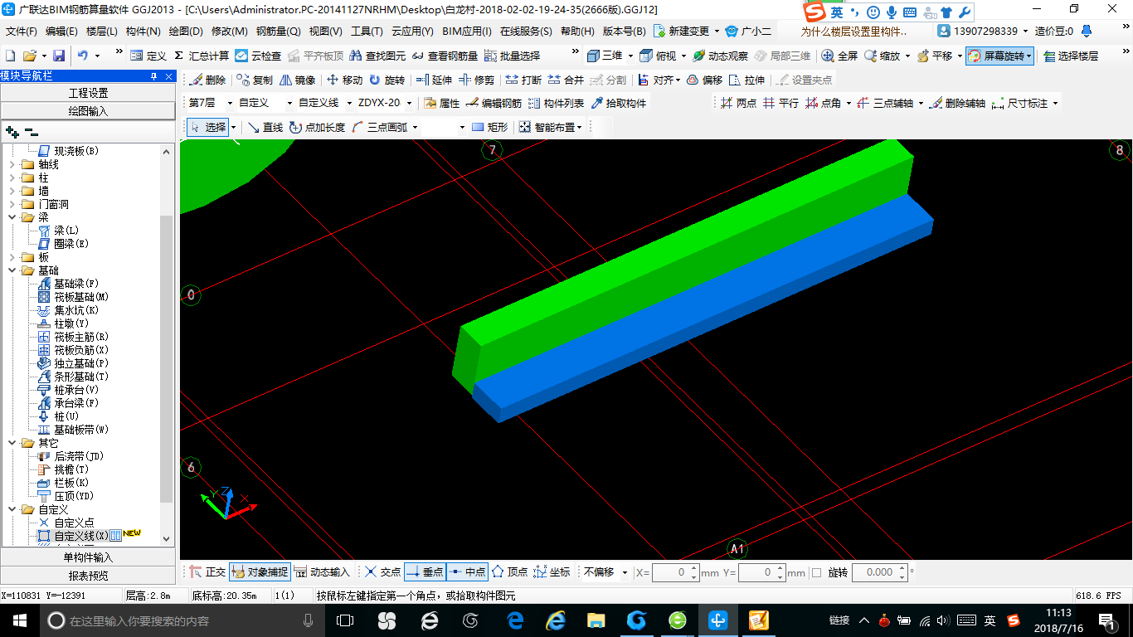
Task: Toggle 顶点 vertex snap
Action: pos(510,572)
